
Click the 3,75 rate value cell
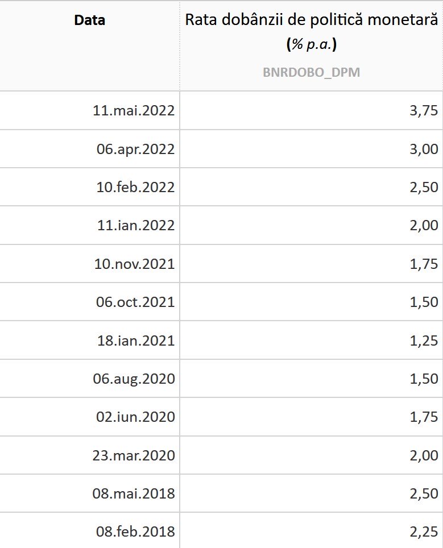(424, 110)
